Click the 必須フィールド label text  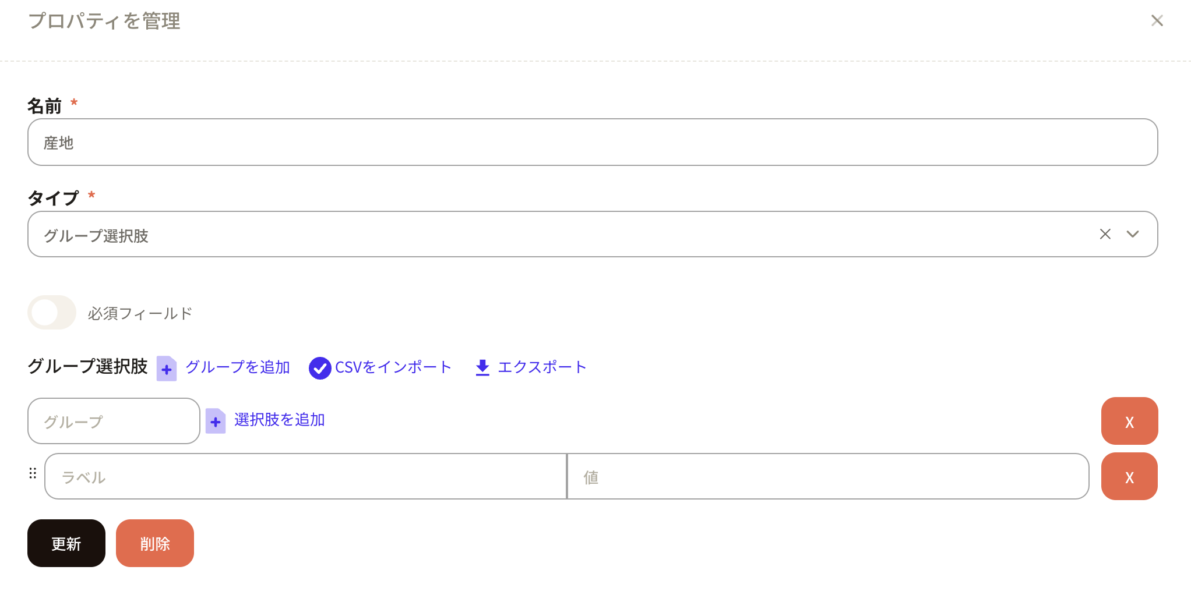140,314
